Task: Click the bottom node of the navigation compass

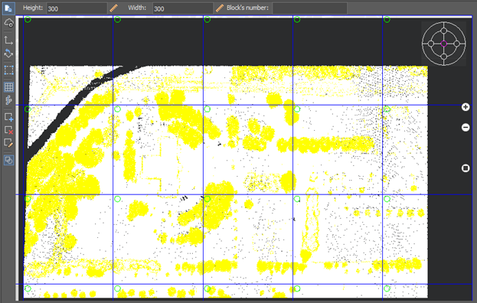Action: click(444, 57)
